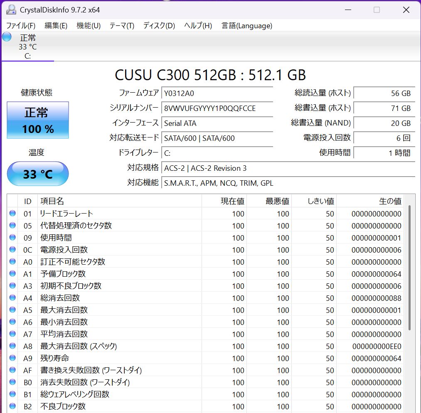Screen dimensions: 421x413
Task: Select the C: drive tab showing 33 °C
Action: 28,47
